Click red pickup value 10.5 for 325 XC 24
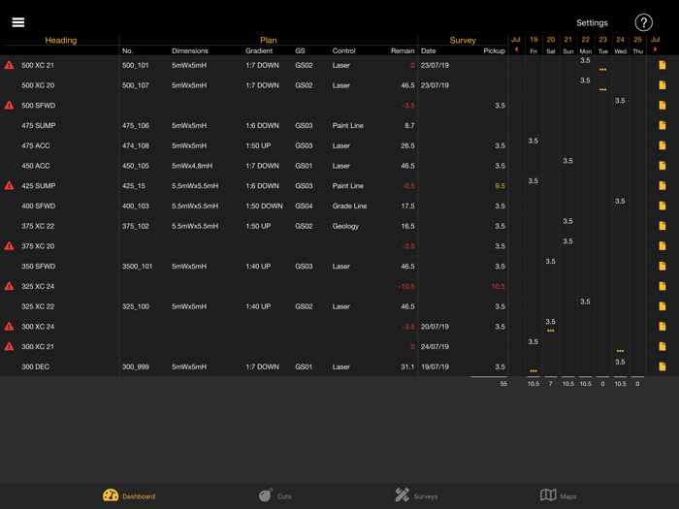The width and height of the screenshot is (679, 509). [x=498, y=286]
